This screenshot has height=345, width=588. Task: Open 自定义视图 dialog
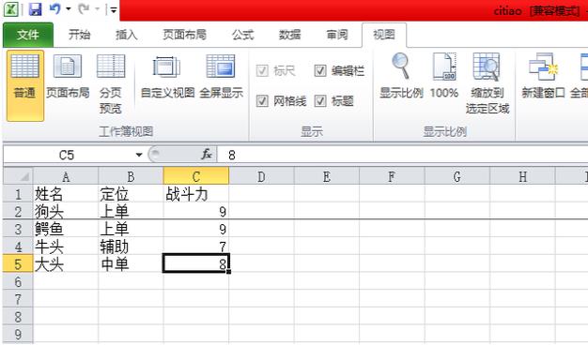167,77
